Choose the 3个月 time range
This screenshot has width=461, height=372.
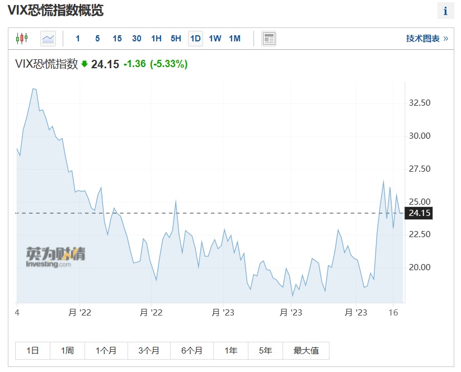coord(149,351)
